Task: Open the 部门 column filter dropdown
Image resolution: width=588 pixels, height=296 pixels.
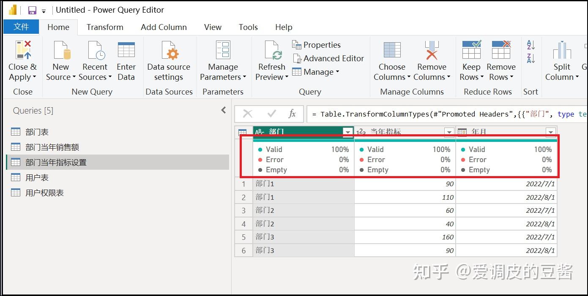Action: (347, 132)
